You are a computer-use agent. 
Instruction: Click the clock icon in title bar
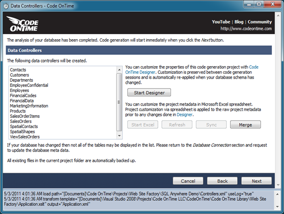[6, 6]
